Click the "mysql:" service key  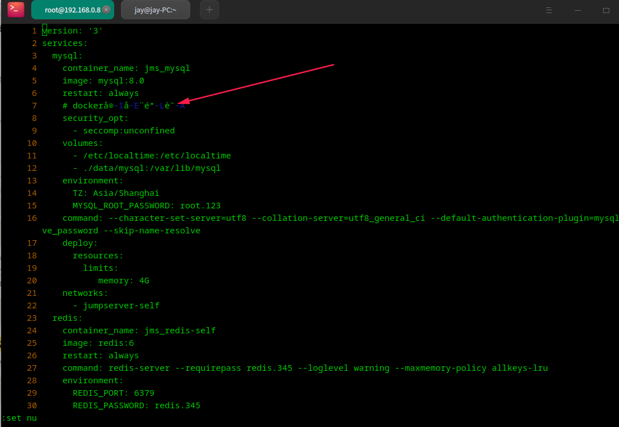(x=67, y=56)
